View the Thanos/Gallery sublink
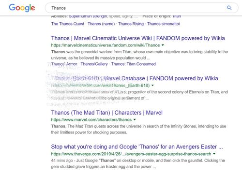Viewport: 242px width, 175px height. [x=94, y=64]
